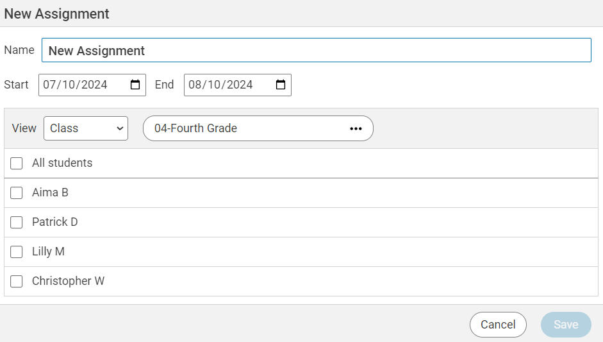The height and width of the screenshot is (342, 603).
Task: Tick the Patrick D checkbox
Action: pos(16,222)
